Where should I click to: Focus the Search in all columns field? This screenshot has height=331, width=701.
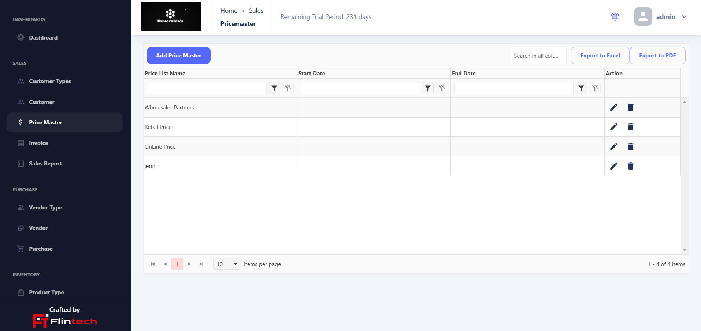538,56
